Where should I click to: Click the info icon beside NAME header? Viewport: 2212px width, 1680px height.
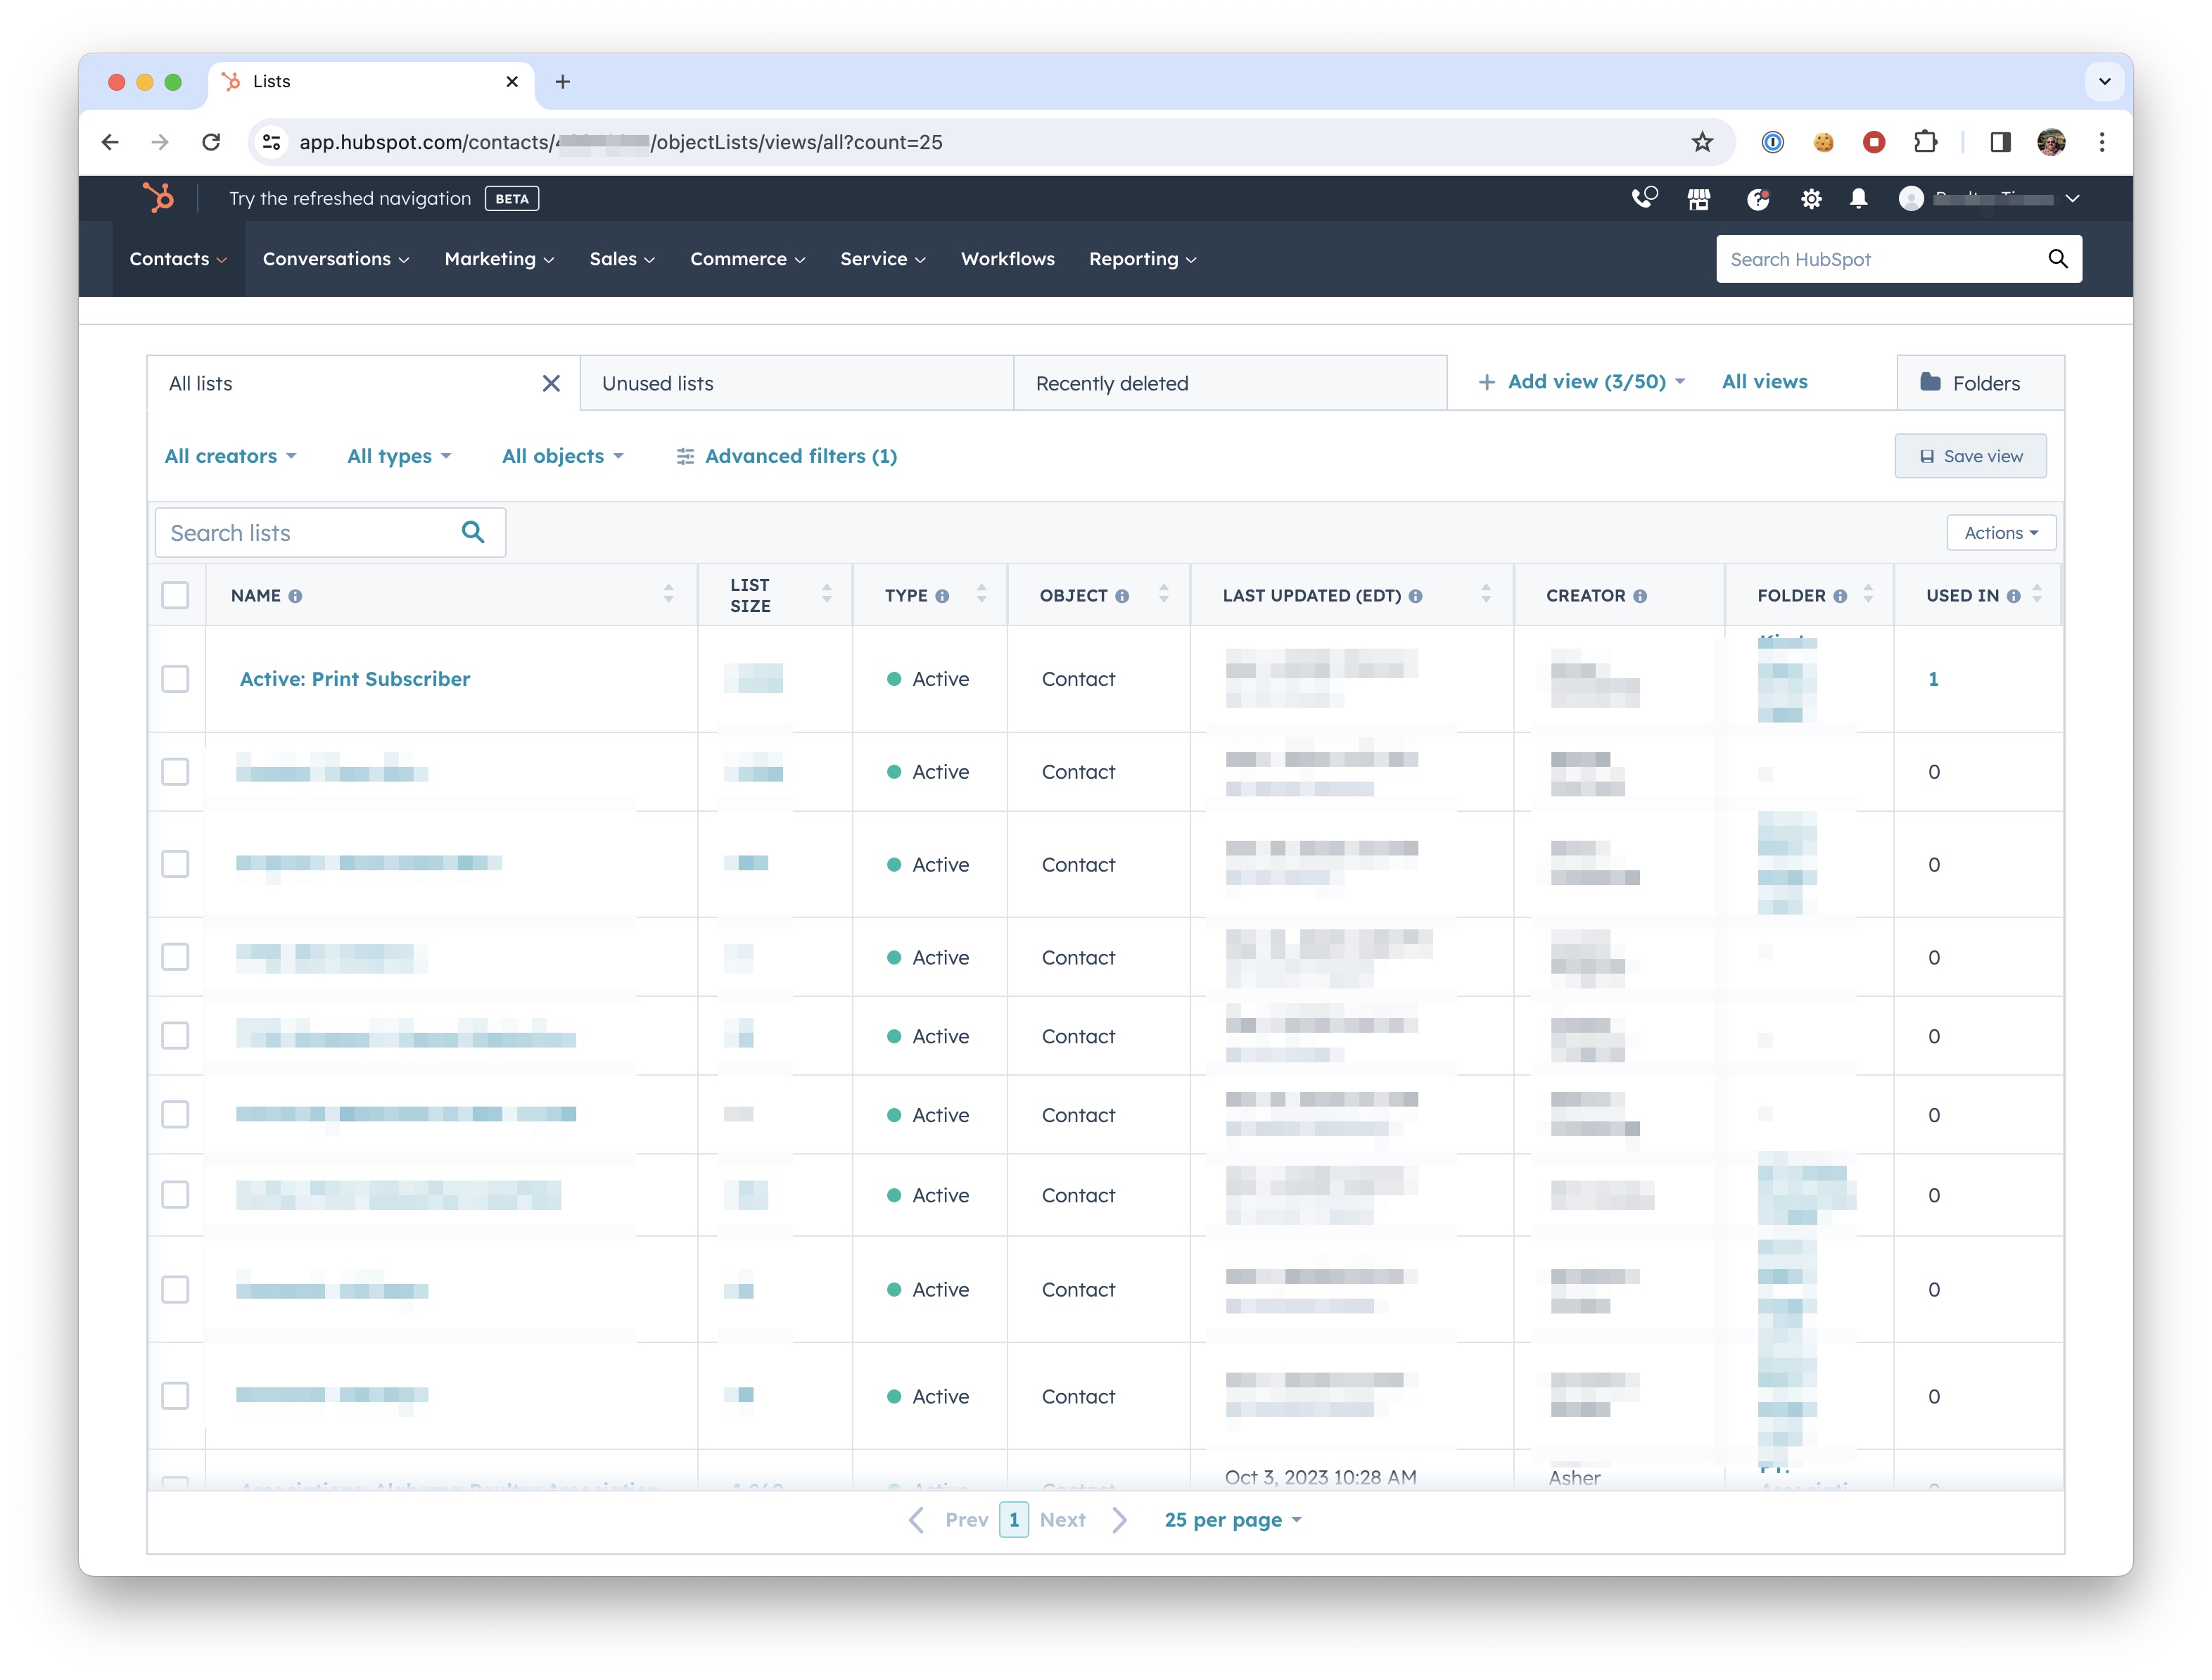(295, 596)
